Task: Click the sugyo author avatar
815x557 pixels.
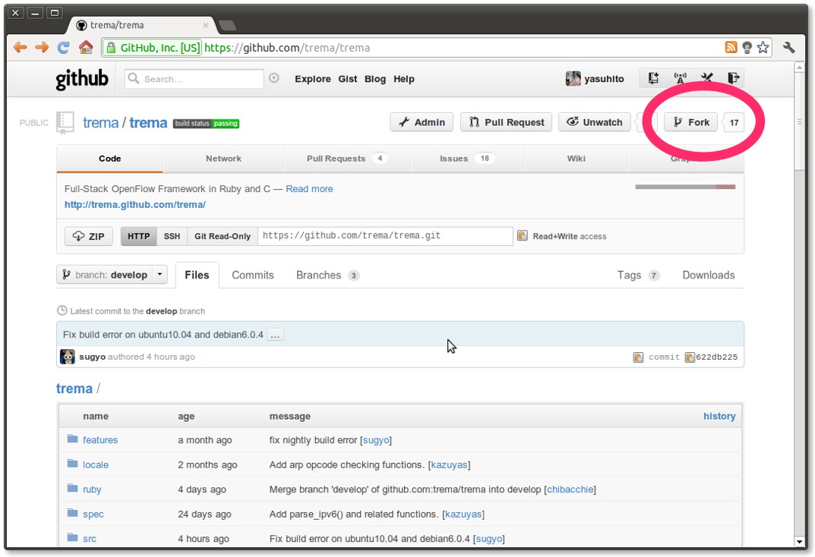Action: [68, 357]
